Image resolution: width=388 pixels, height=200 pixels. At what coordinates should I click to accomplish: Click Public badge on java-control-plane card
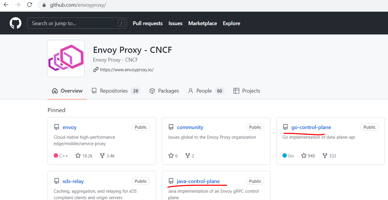pyautogui.click(x=255, y=181)
